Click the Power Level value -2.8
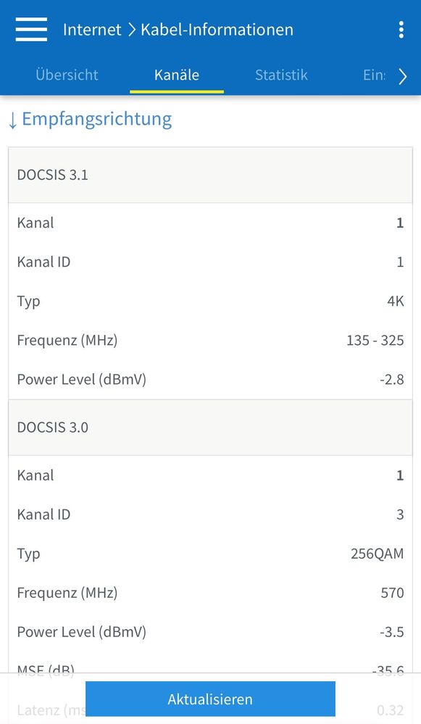The image size is (421, 724). point(392,379)
